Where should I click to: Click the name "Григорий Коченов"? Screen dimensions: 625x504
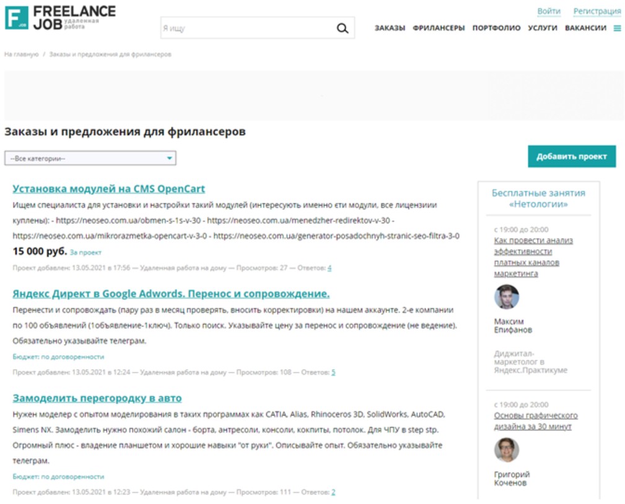coord(512,479)
